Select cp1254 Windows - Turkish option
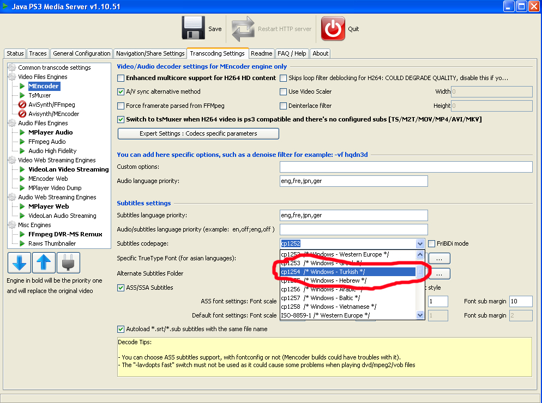This screenshot has width=542, height=403. tap(348, 272)
